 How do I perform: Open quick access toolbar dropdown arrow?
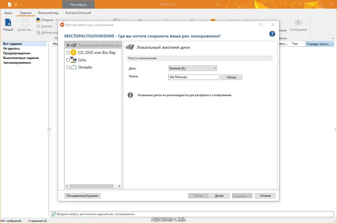click(x=21, y=4)
